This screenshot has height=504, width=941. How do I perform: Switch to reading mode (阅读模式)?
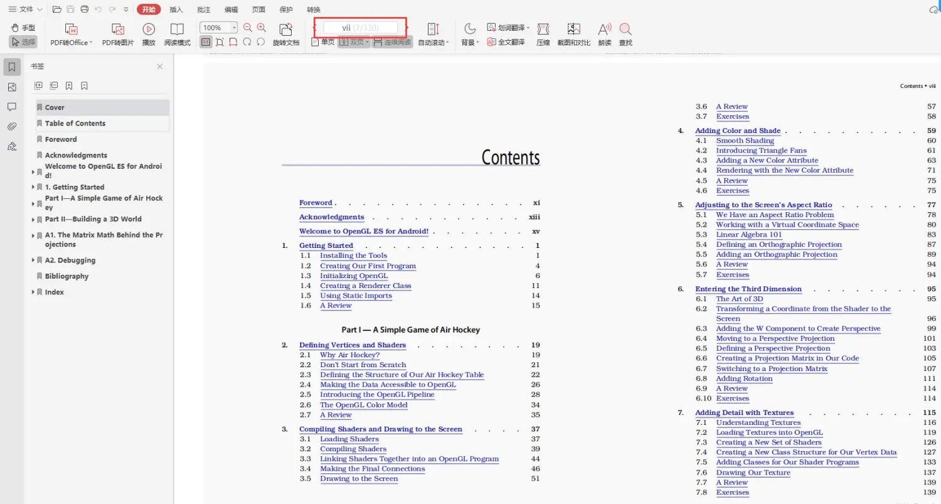178,35
